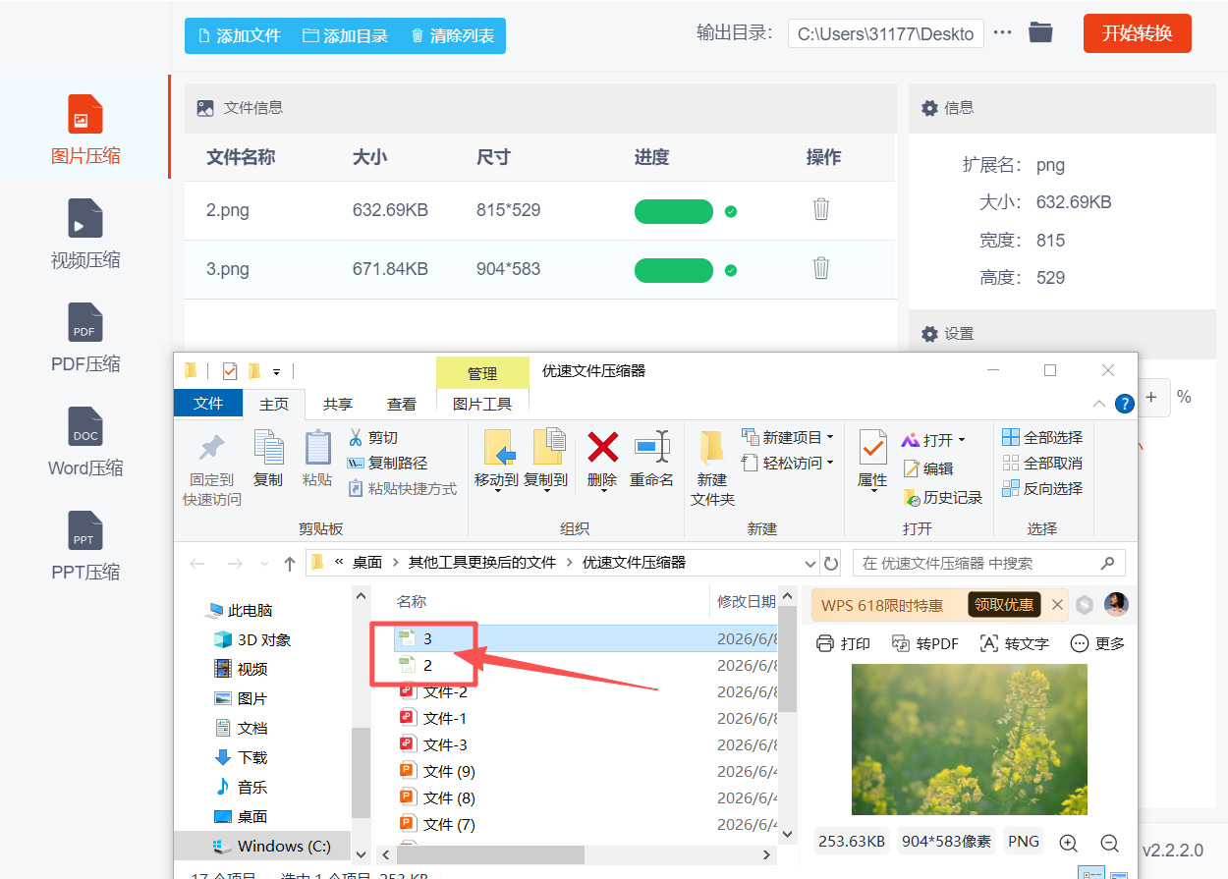The height and width of the screenshot is (879, 1228).
Task: Click 剪切 in Explorer ribbon
Action: (x=372, y=437)
